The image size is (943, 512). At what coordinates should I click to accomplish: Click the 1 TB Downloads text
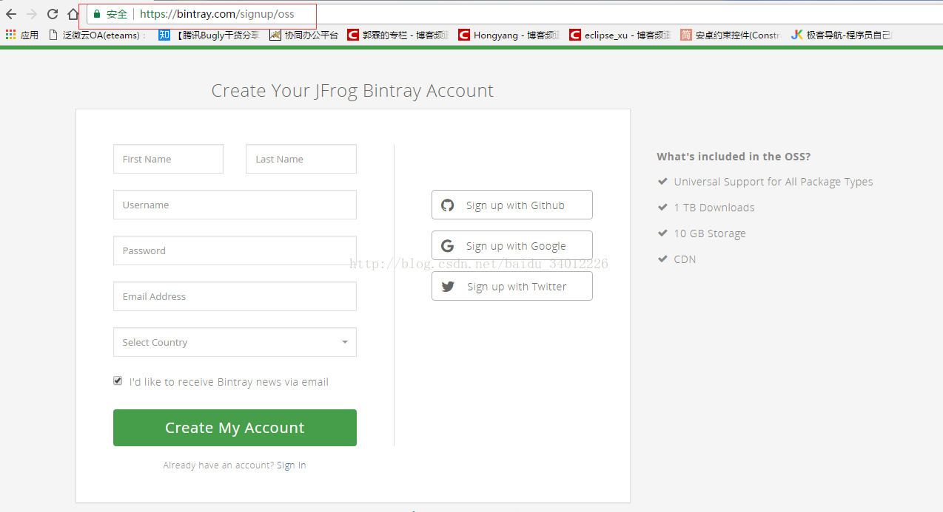coord(714,208)
